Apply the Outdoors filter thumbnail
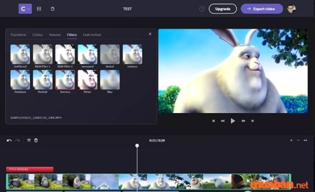Image resolution: width=315 pixels, height=192 pixels. click(20, 80)
